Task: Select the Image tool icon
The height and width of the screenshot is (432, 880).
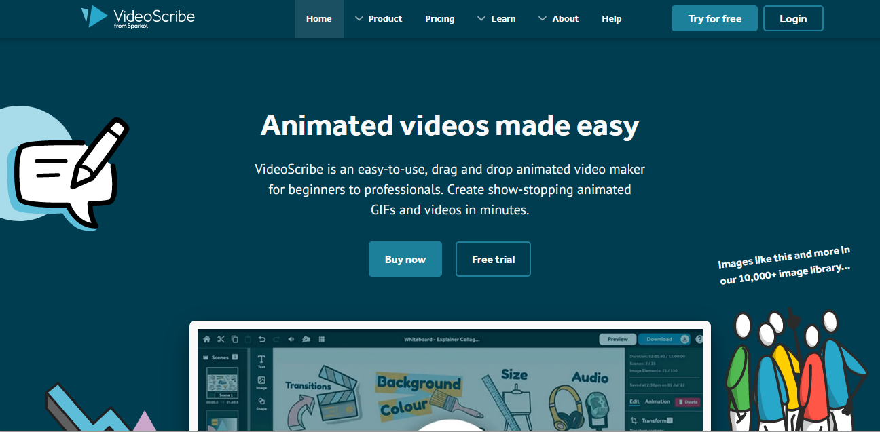Action: (x=261, y=382)
